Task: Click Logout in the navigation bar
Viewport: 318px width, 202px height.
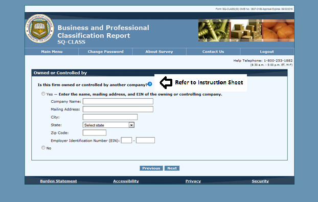Action: click(267, 52)
